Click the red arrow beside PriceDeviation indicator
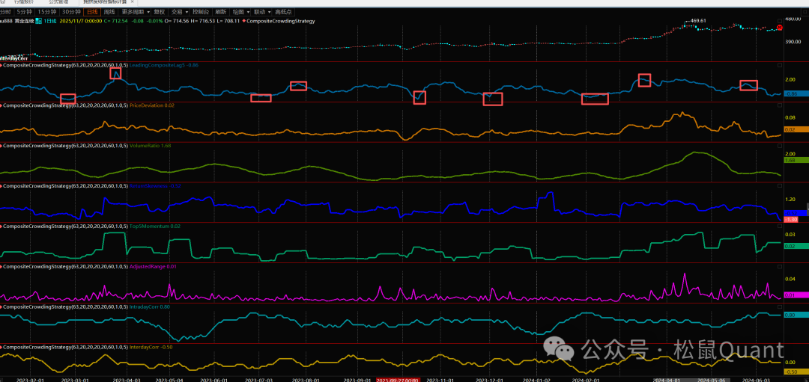The width and height of the screenshot is (809, 382). pos(1,105)
